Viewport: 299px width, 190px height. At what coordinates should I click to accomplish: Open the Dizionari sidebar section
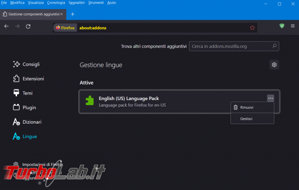coord(27,122)
